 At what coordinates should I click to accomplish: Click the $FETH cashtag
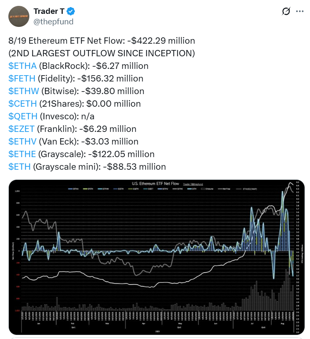coord(21,79)
